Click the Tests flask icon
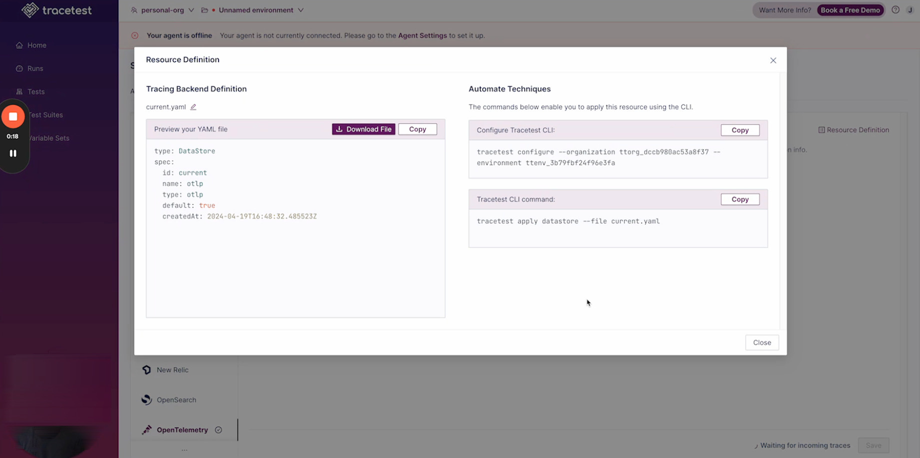This screenshot has width=920, height=458. (x=19, y=91)
